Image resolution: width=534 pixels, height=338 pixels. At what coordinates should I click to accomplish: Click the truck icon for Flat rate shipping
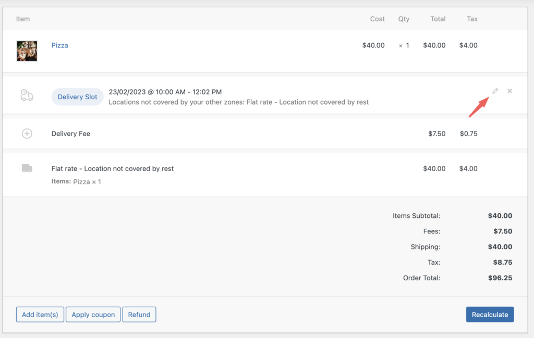coord(27,168)
